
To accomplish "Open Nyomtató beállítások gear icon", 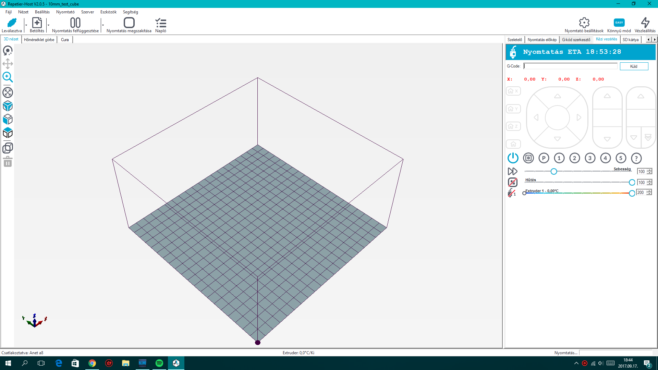I will tap(584, 23).
